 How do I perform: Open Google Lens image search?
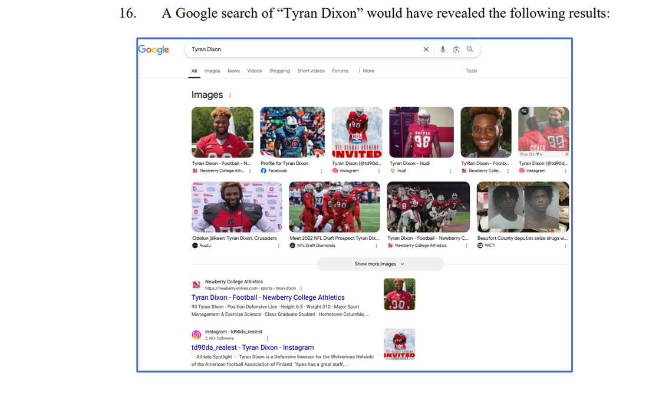(x=456, y=49)
